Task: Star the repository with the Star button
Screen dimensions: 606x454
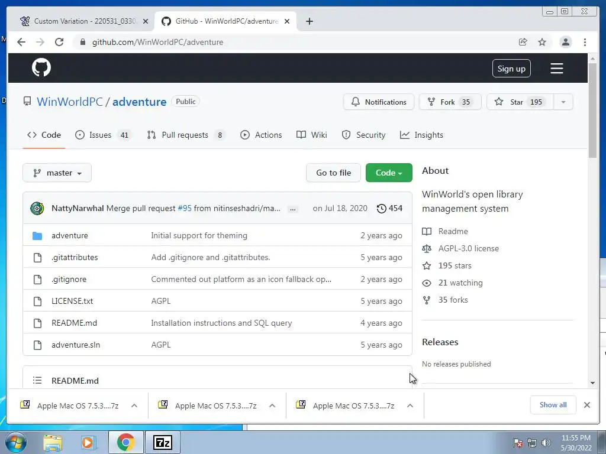Action: coord(520,102)
